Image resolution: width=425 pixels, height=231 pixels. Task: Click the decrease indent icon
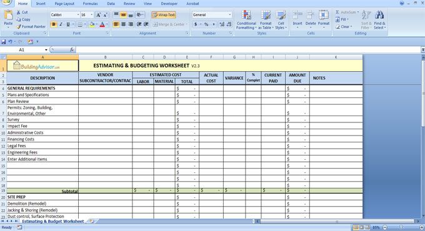(139, 24)
